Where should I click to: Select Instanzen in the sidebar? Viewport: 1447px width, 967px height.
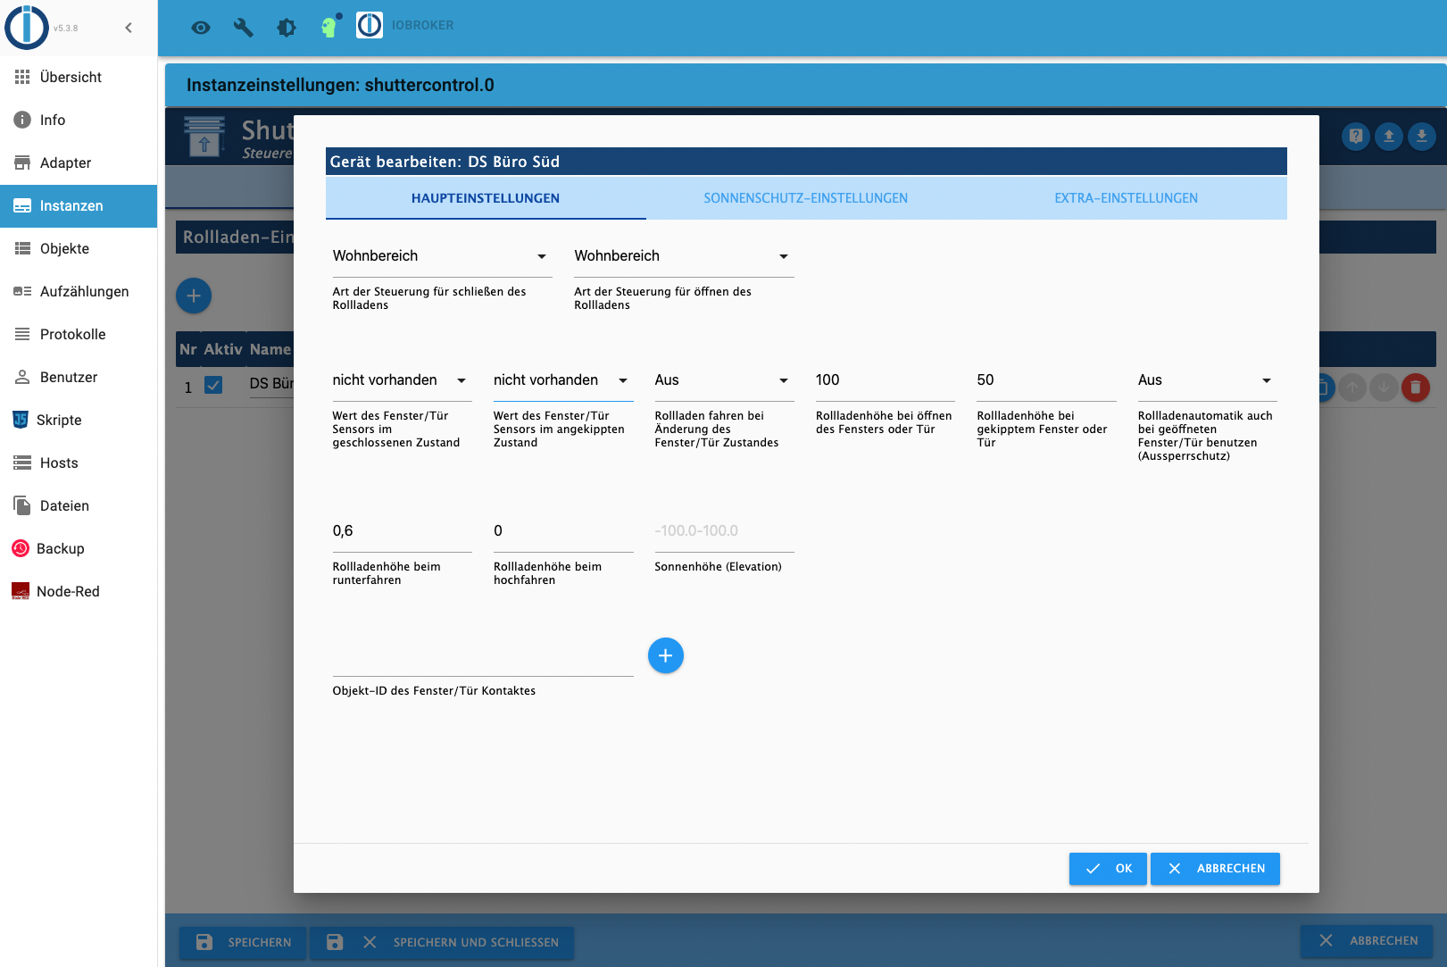click(x=79, y=206)
